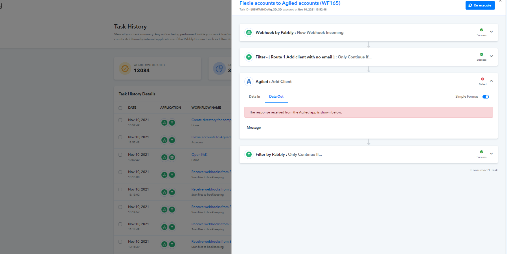
Task: Click the Filter by Pabbly step icon
Action: pyautogui.click(x=249, y=154)
